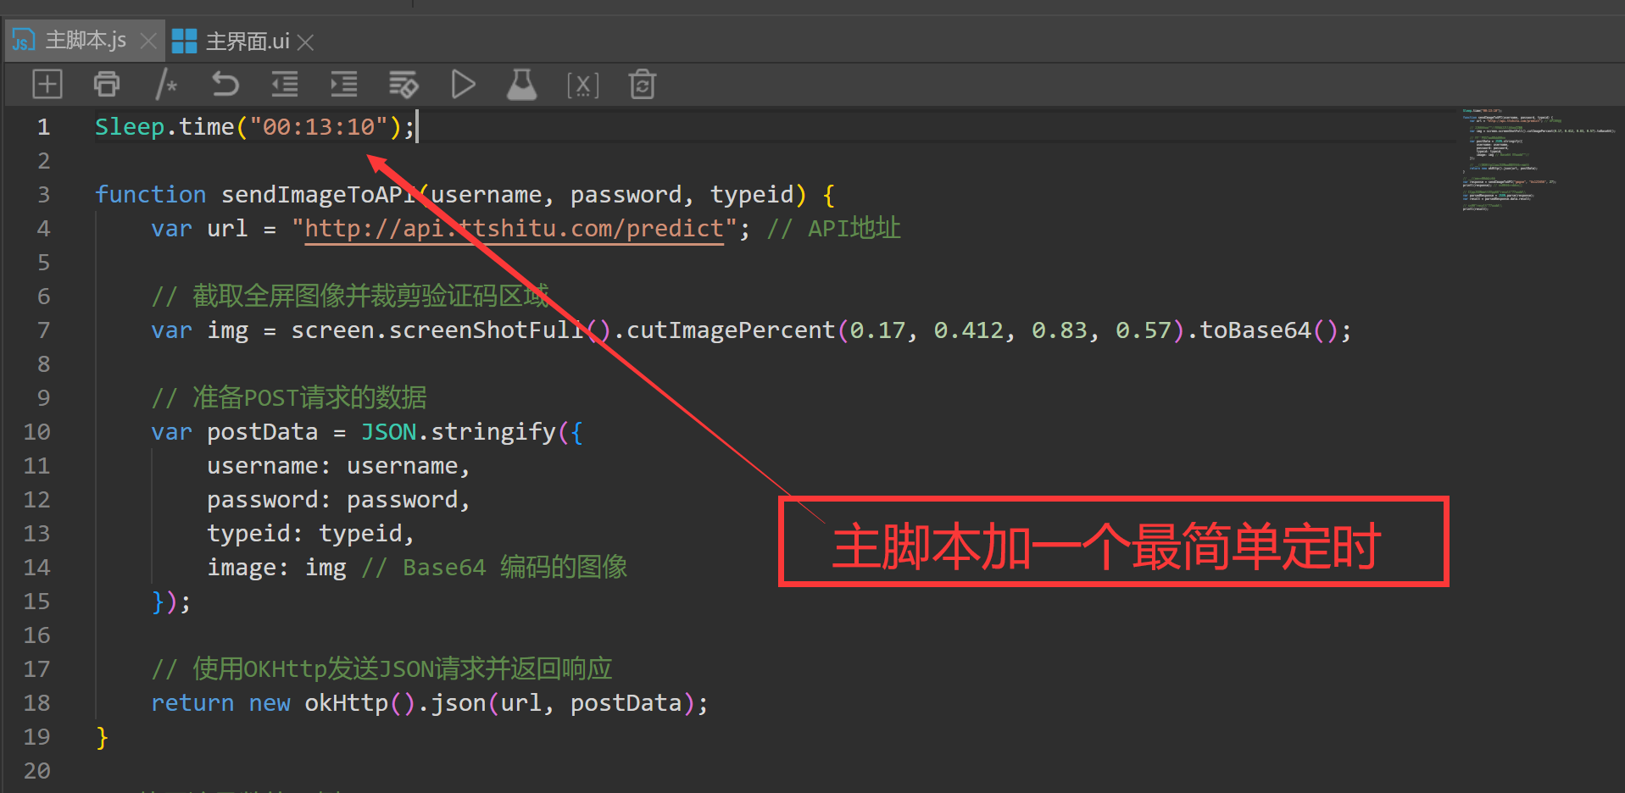Click the print icon in toolbar

[107, 84]
